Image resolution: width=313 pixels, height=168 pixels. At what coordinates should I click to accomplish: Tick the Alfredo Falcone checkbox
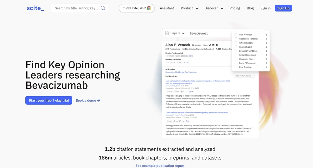pos(236,43)
